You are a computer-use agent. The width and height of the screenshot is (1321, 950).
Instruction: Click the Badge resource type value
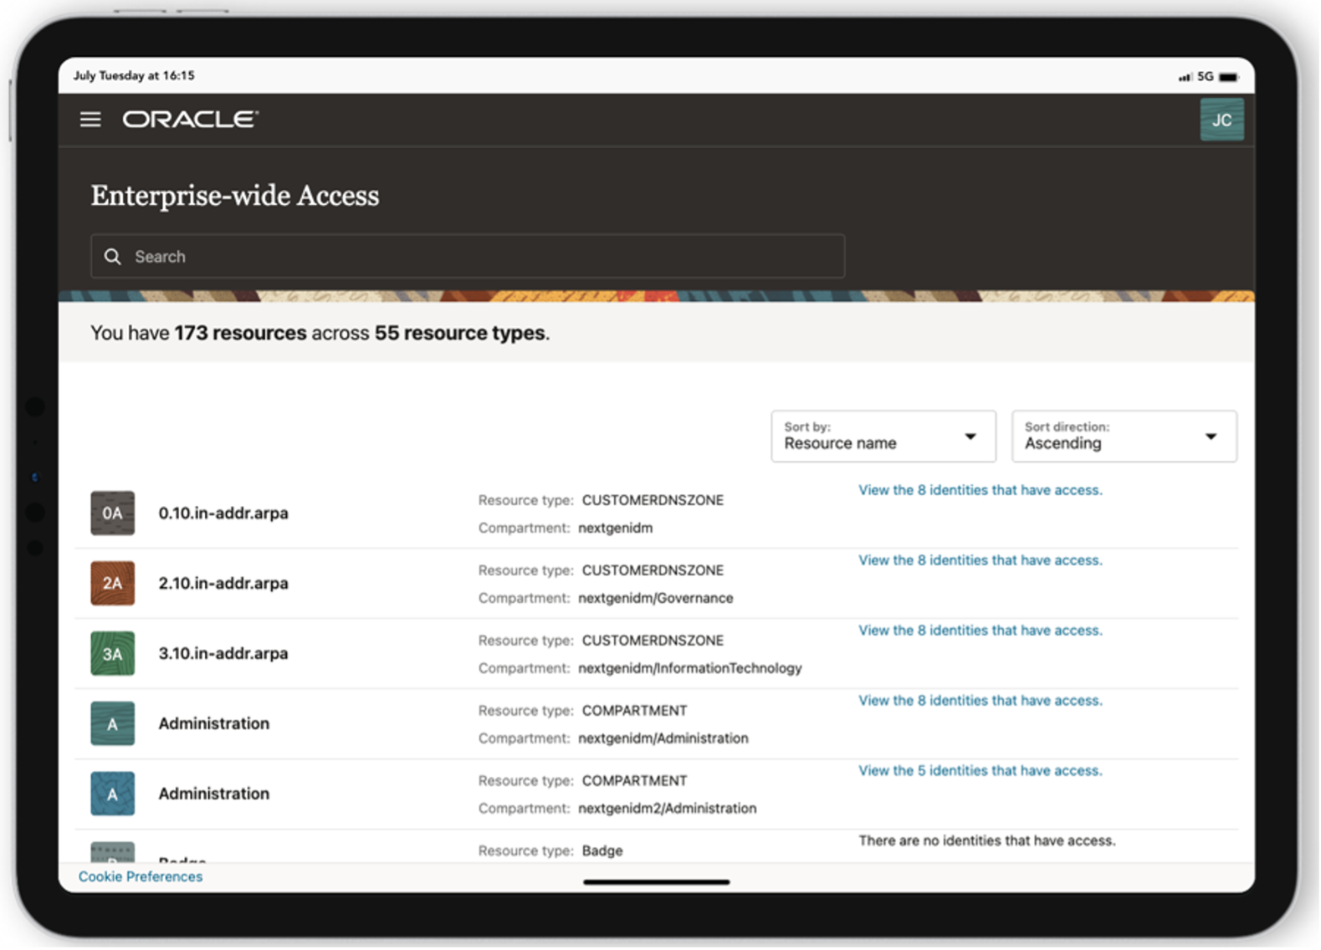point(602,851)
